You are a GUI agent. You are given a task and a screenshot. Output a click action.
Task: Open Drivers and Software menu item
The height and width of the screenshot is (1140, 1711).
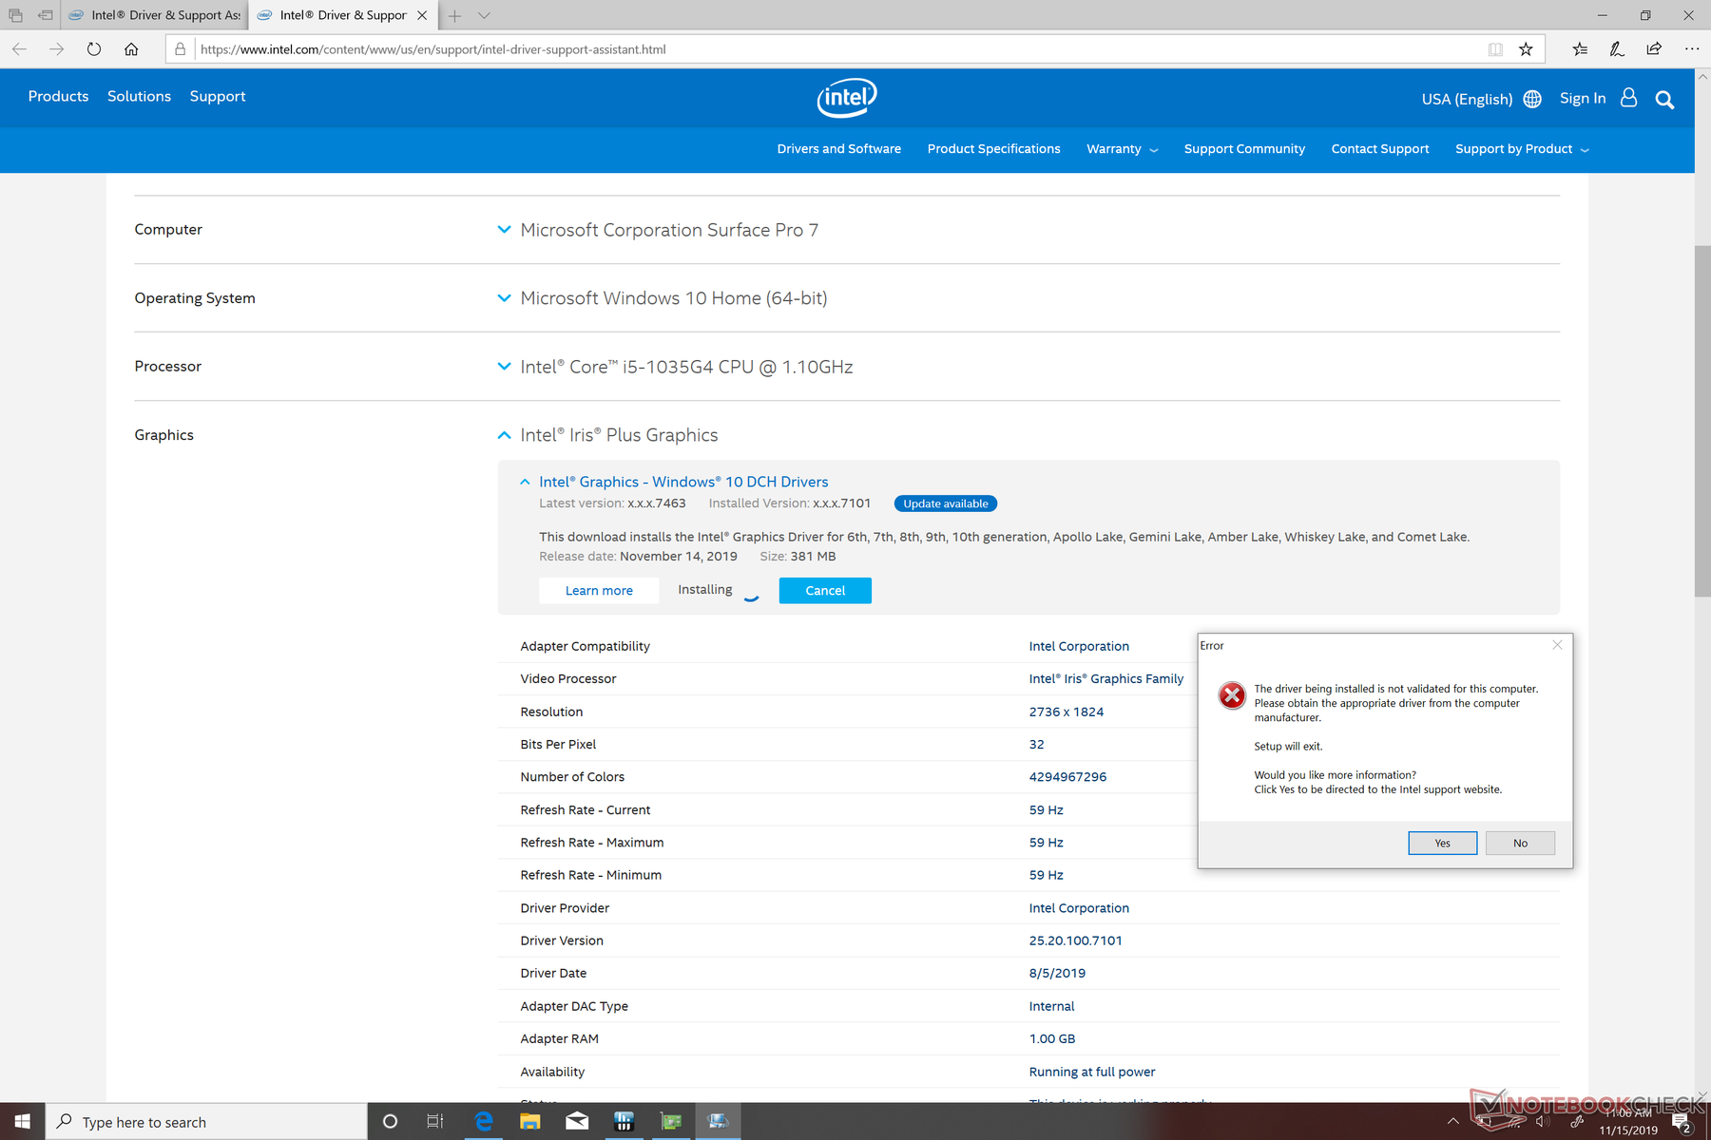pyautogui.click(x=838, y=149)
